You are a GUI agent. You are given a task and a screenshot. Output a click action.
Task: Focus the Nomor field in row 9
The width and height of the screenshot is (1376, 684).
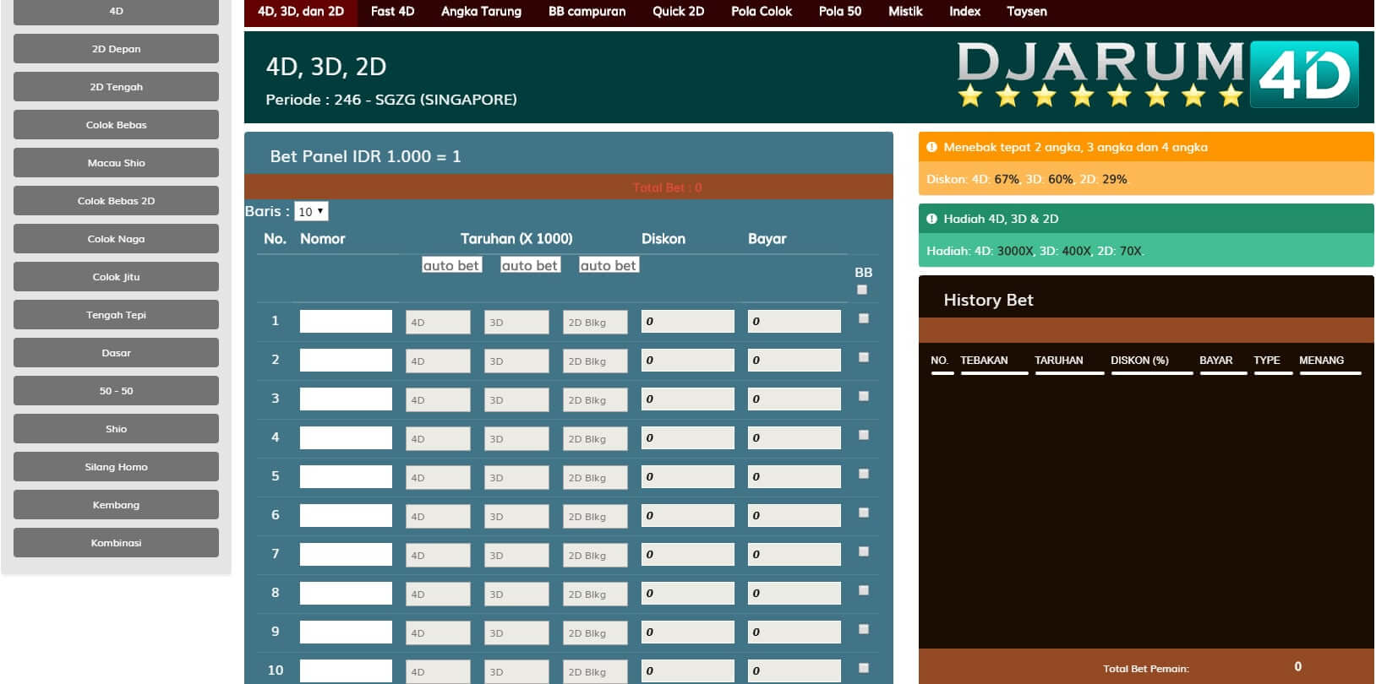pos(346,632)
